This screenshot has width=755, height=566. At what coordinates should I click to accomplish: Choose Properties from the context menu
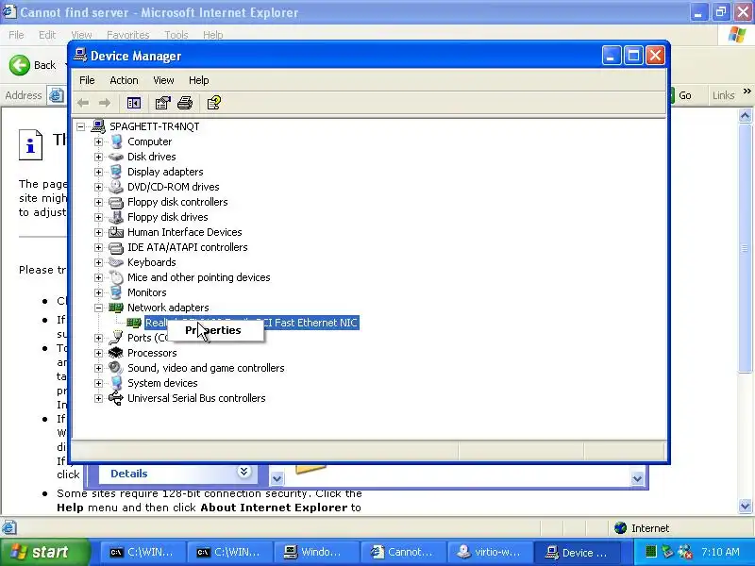(x=215, y=330)
